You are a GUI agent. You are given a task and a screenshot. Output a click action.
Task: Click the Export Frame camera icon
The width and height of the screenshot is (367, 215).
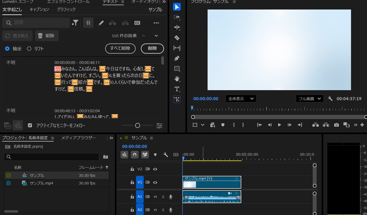(x=336, y=125)
